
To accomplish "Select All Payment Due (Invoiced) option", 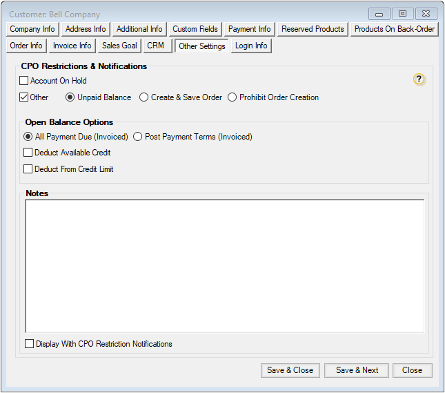I will [28, 137].
